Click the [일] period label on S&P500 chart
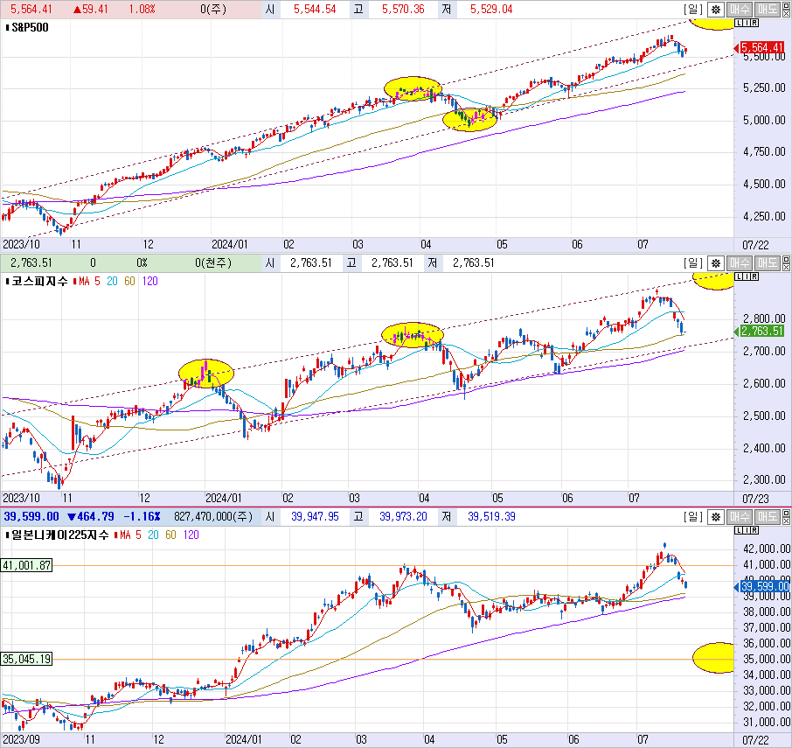 point(693,9)
